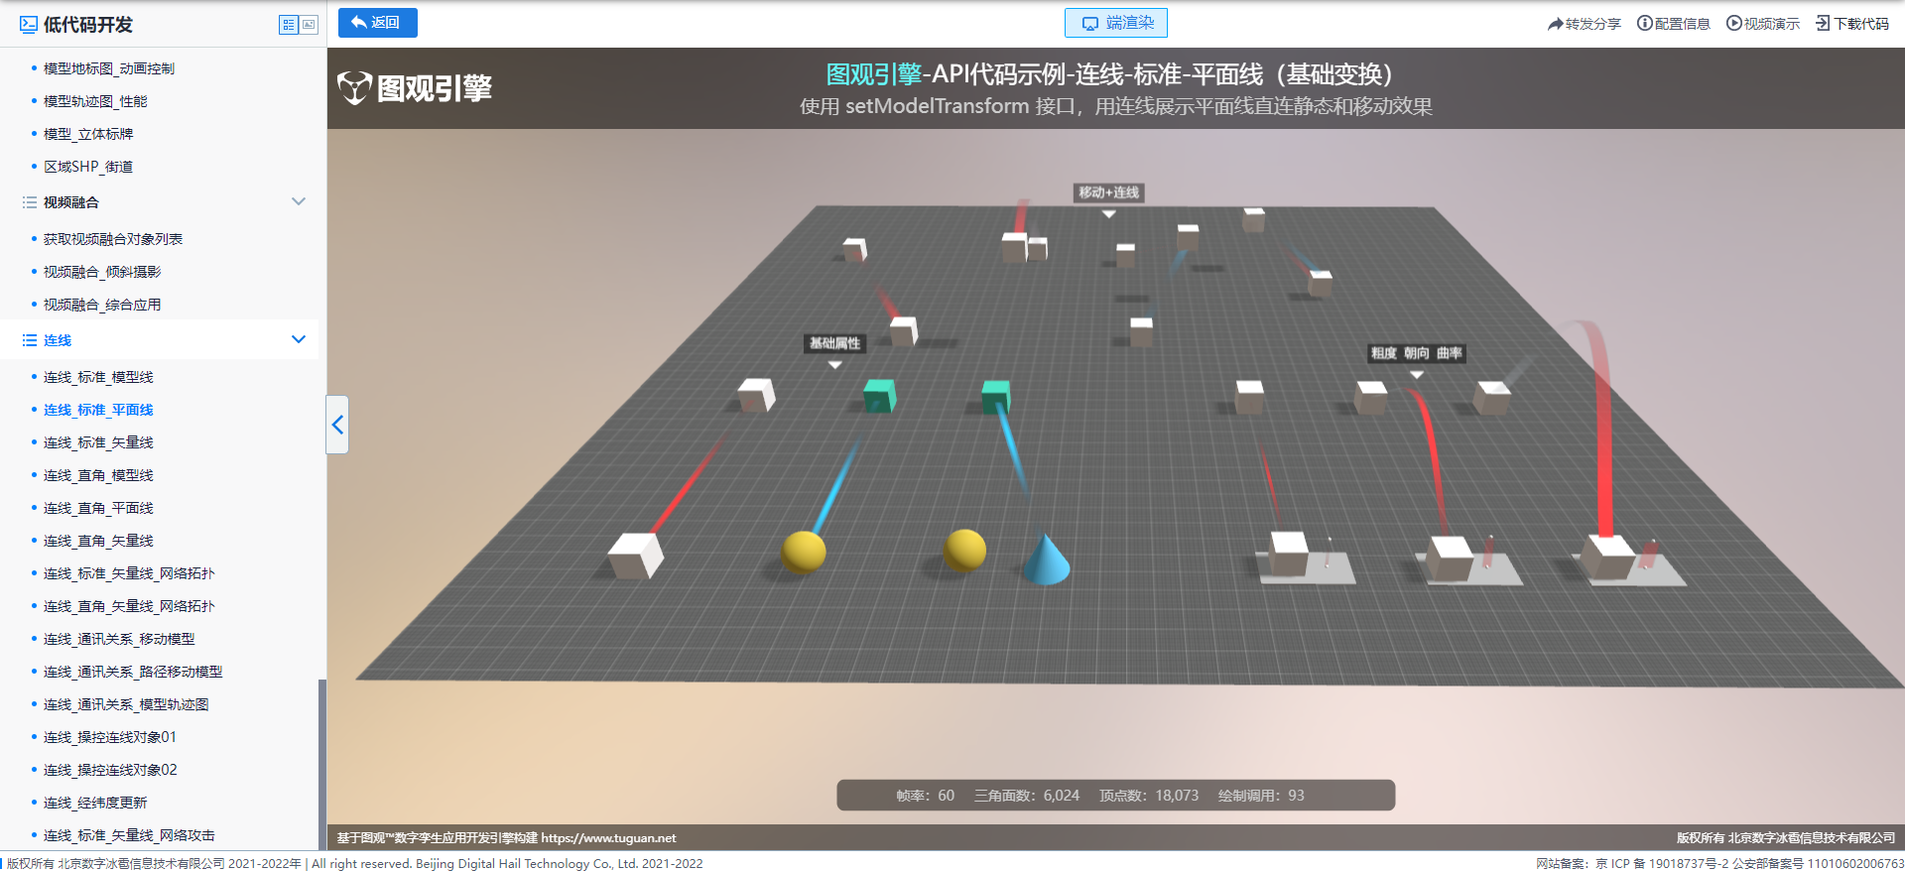This screenshot has width=1905, height=871.
Task: Click the sidebar vertical scrollbar
Action: click(x=321, y=764)
